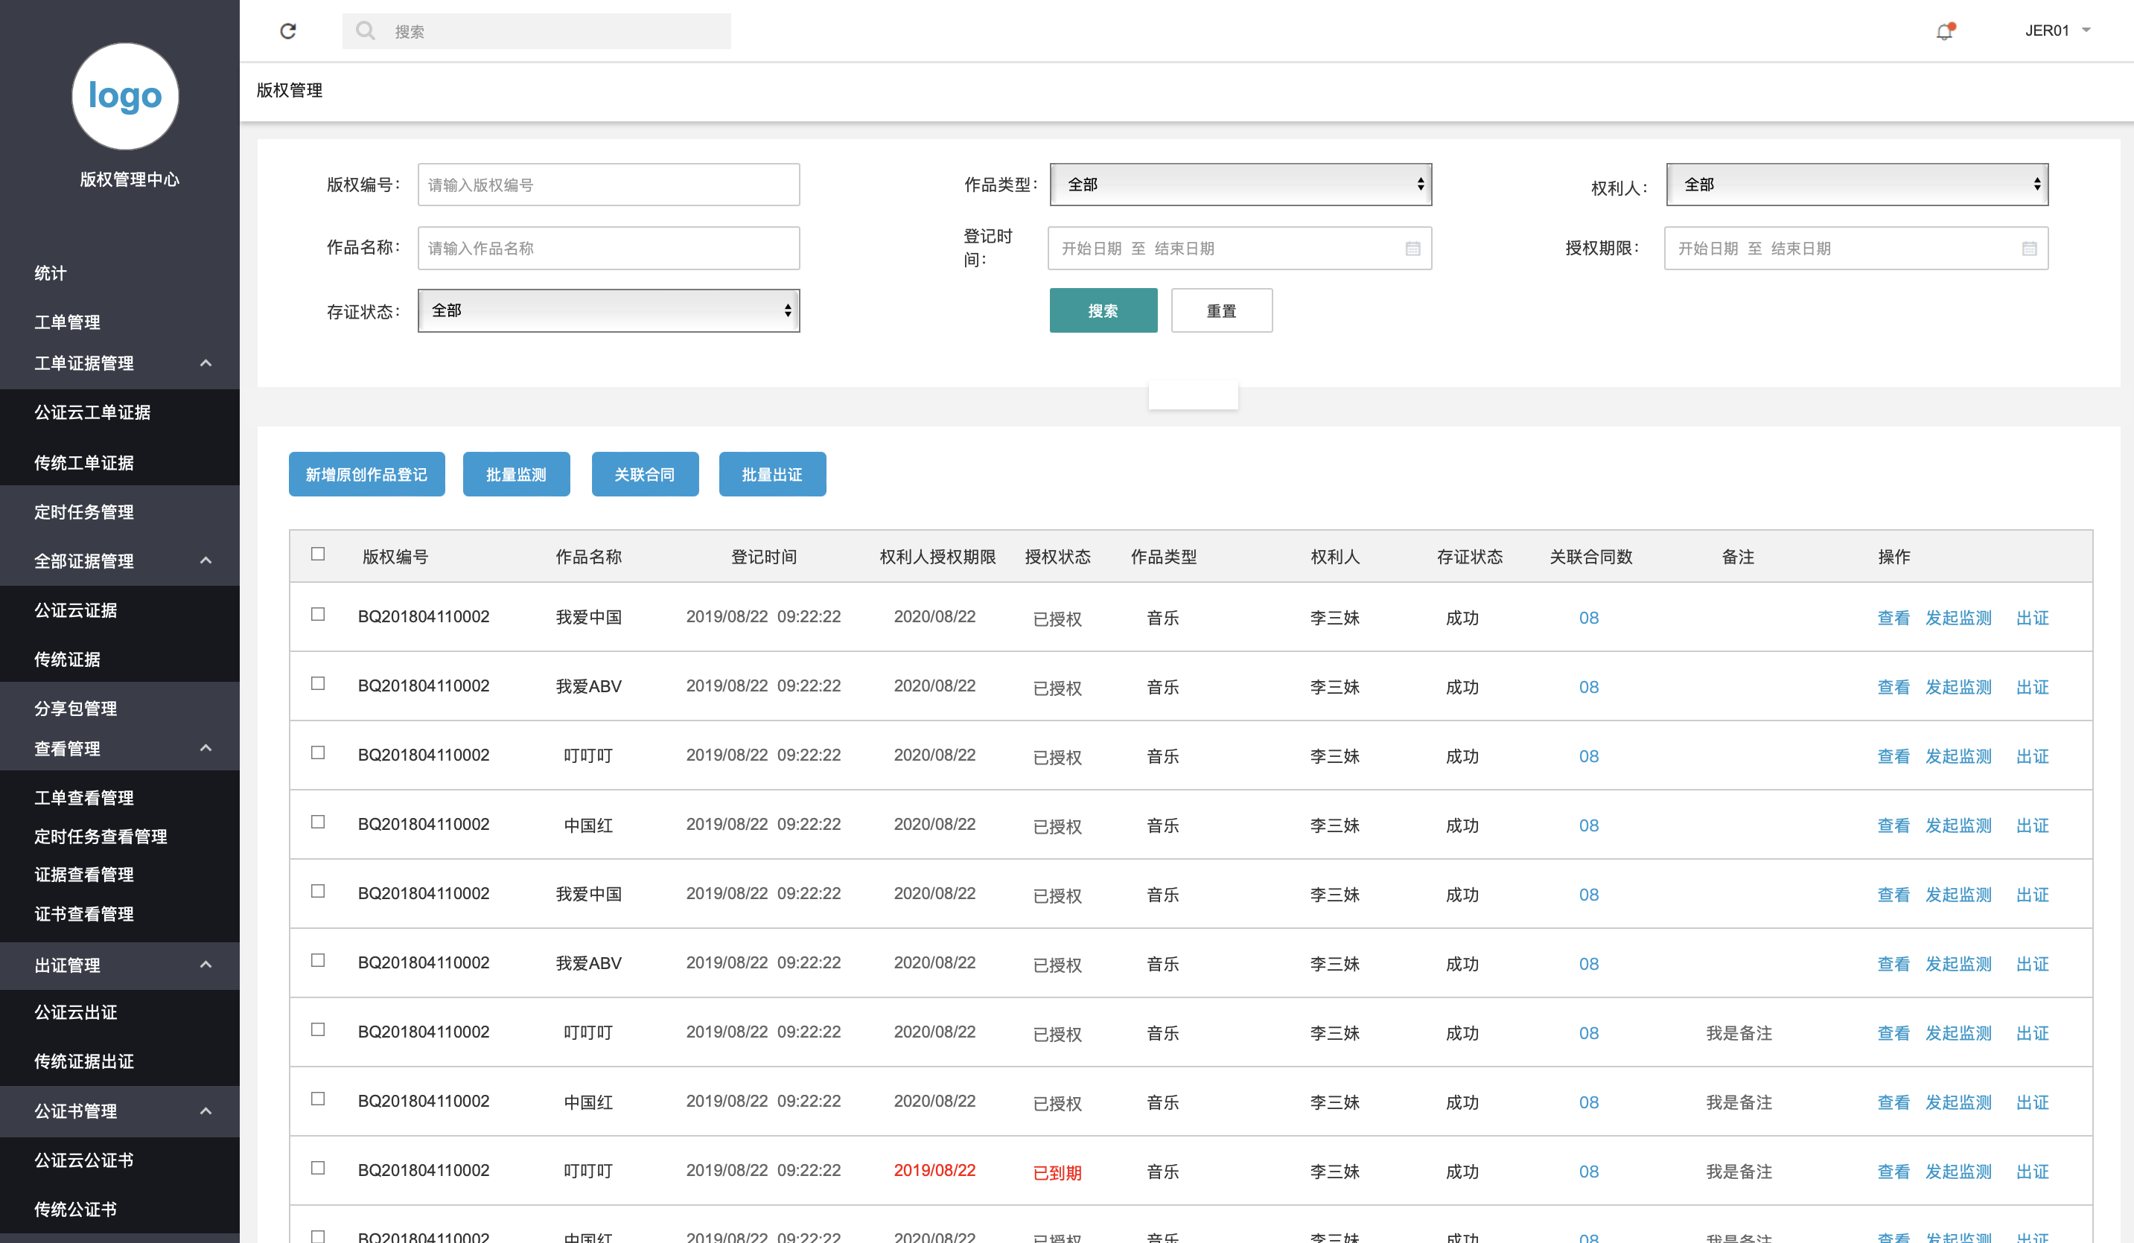Screen dimensions: 2134x1243
Task: Open the 存证状态 dropdown
Action: (608, 310)
